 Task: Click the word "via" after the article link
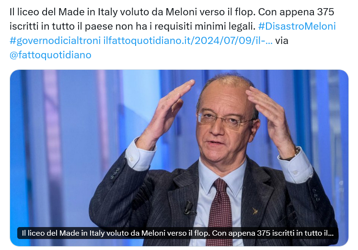(282, 41)
